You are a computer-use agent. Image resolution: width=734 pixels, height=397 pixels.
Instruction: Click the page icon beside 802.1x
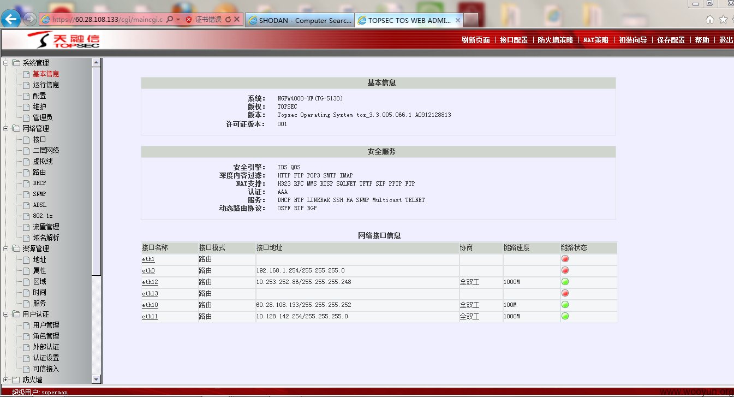[x=26, y=216]
